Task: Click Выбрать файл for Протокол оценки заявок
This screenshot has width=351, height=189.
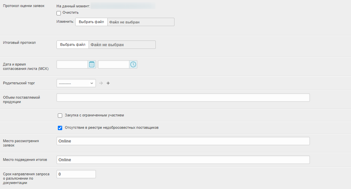Action: pos(91,22)
